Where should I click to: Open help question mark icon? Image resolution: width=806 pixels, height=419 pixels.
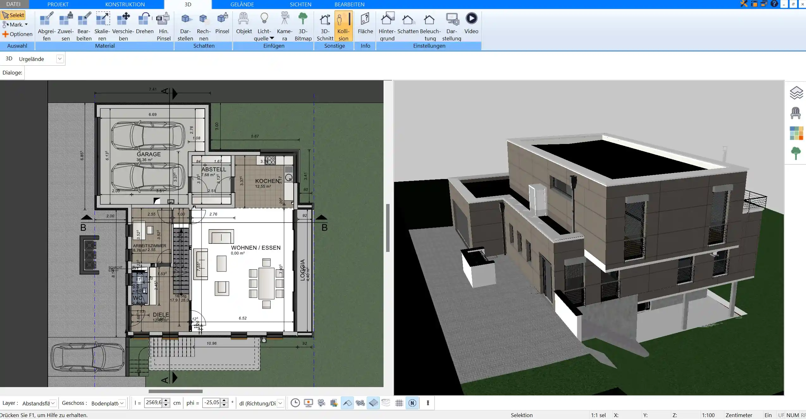coord(774,4)
